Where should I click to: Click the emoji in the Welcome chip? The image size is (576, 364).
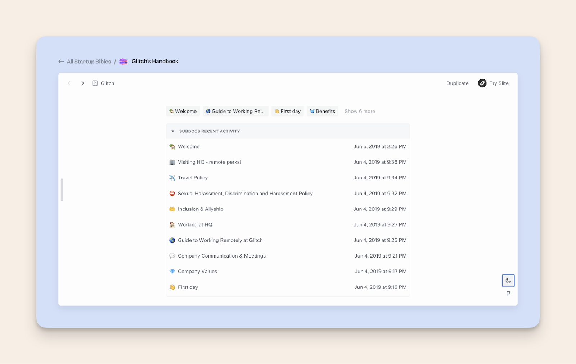point(171,111)
